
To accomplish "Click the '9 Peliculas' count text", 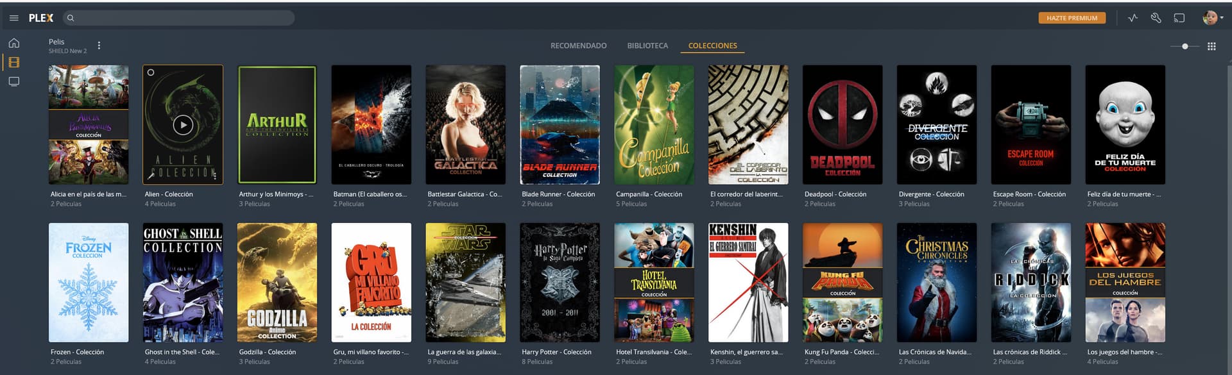I will coord(443,362).
